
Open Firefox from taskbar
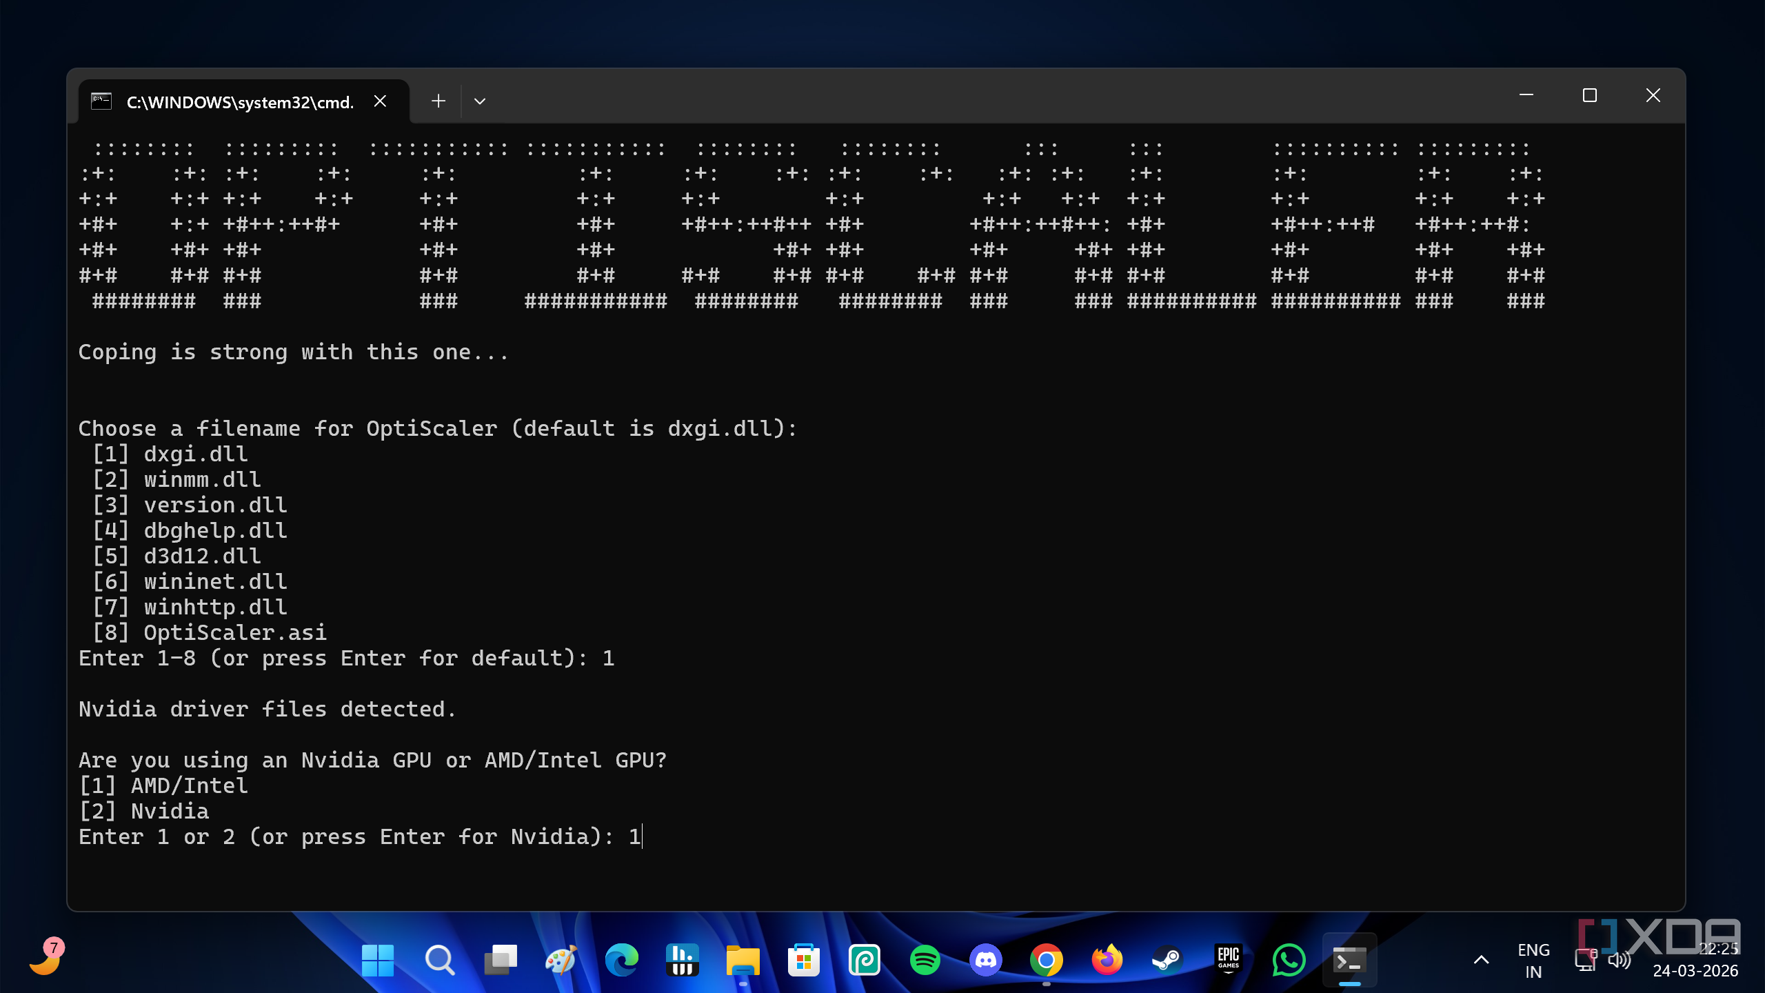point(1107,960)
